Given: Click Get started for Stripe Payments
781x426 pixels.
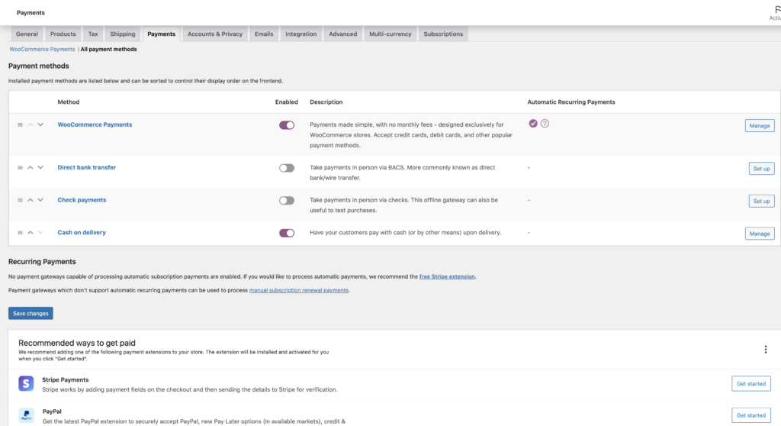Looking at the screenshot, I should (x=751, y=383).
